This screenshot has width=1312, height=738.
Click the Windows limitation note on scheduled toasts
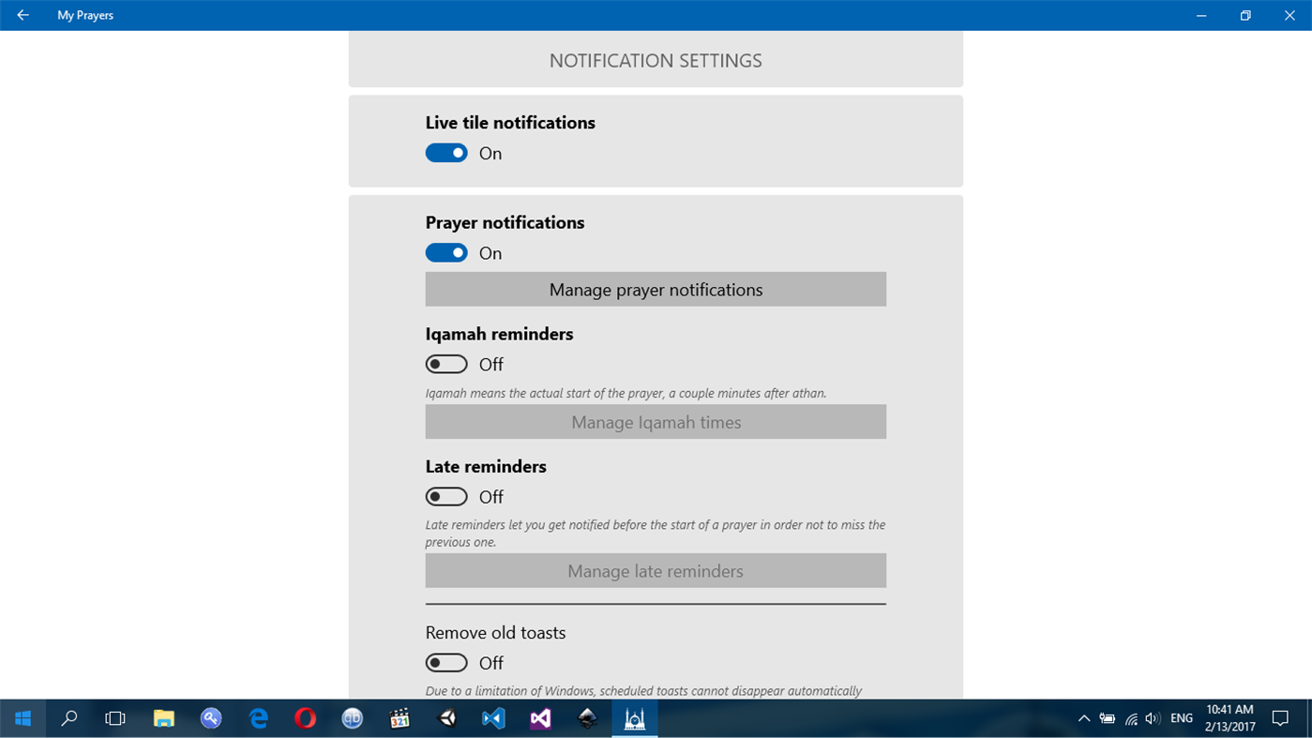point(643,691)
